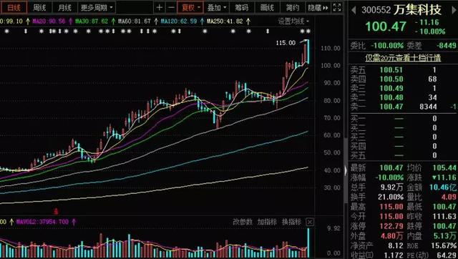The height and width of the screenshot is (259, 458).
Task: Click 加指标 to add indicator
Action: tap(267, 222)
